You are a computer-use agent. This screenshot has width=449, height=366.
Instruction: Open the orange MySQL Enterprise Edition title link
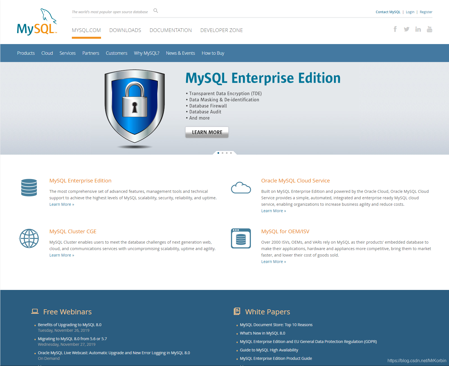[80, 181]
